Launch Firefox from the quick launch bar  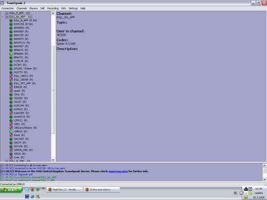coord(32,189)
